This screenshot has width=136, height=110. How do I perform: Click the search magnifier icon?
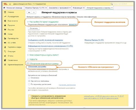click(x=112, y=4)
